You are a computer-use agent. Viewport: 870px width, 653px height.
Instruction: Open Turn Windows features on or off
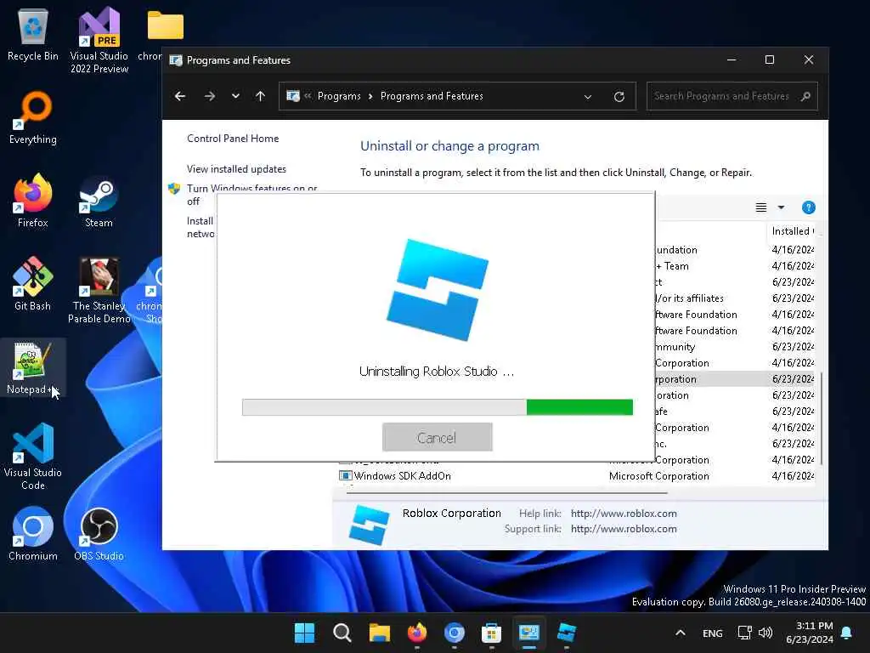coord(251,195)
